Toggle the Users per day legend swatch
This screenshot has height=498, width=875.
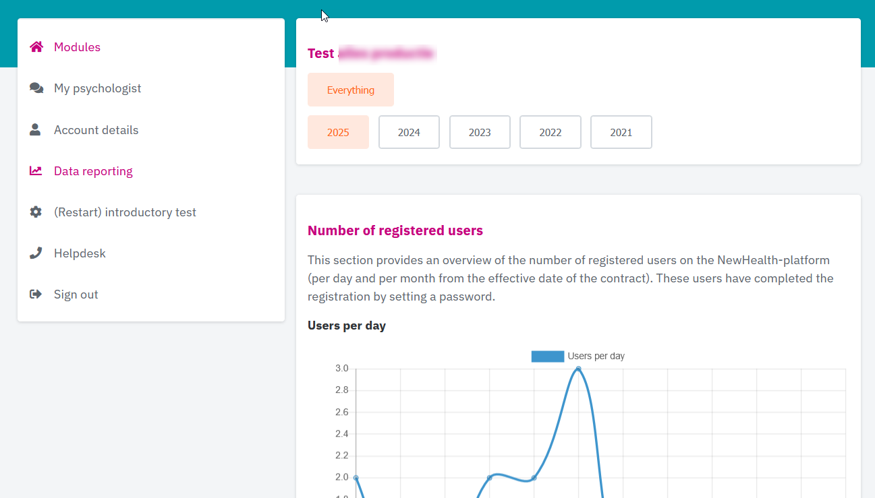coord(547,356)
